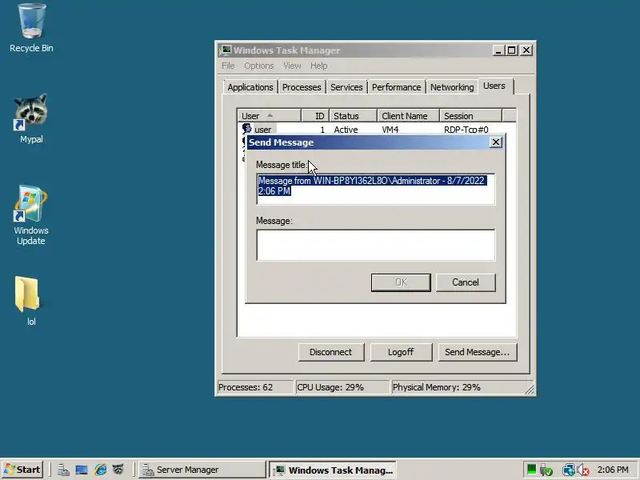Click the 2:06 PM taskbar clock

tap(613, 470)
